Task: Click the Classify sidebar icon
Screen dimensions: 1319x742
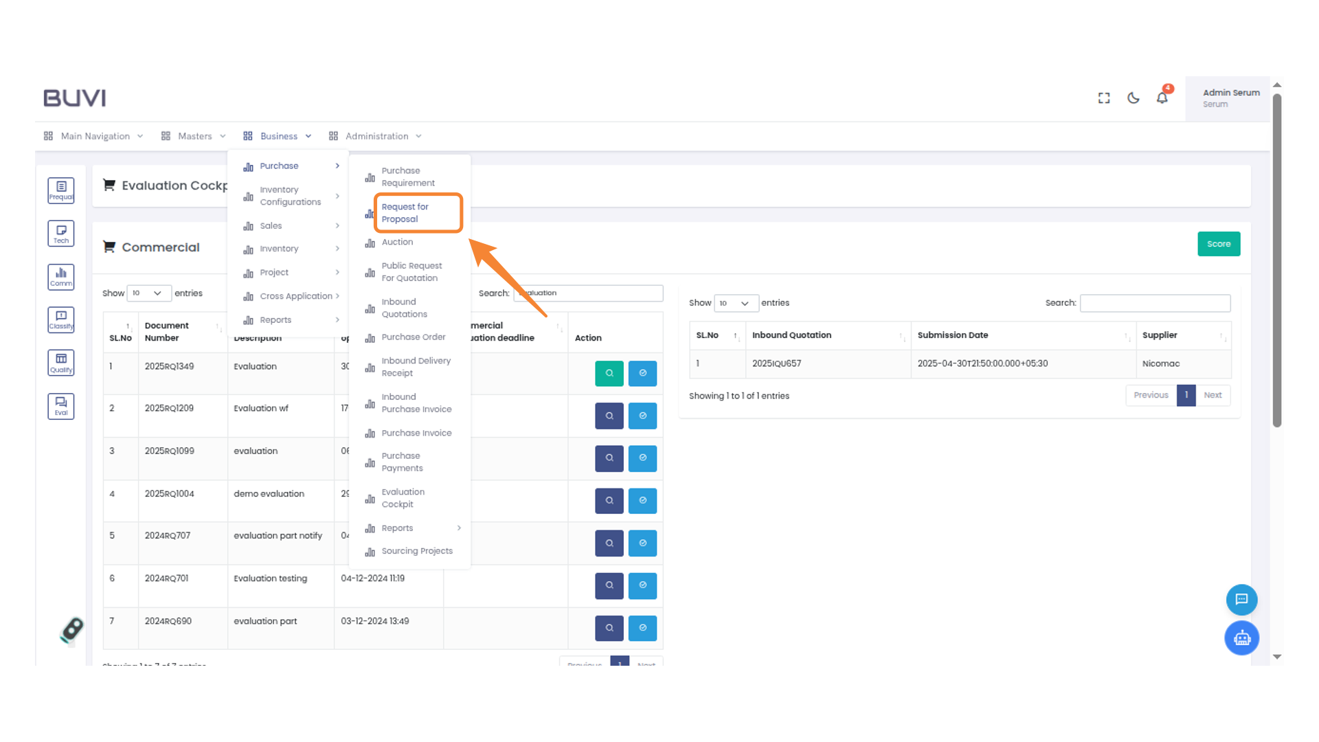Action: point(60,319)
